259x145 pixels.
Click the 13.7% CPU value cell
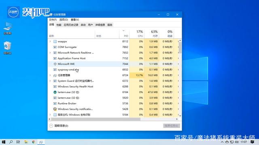pyautogui.click(x=137, y=75)
